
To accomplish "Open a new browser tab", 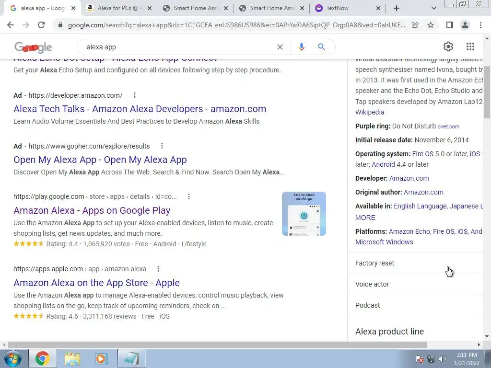I will (x=397, y=8).
